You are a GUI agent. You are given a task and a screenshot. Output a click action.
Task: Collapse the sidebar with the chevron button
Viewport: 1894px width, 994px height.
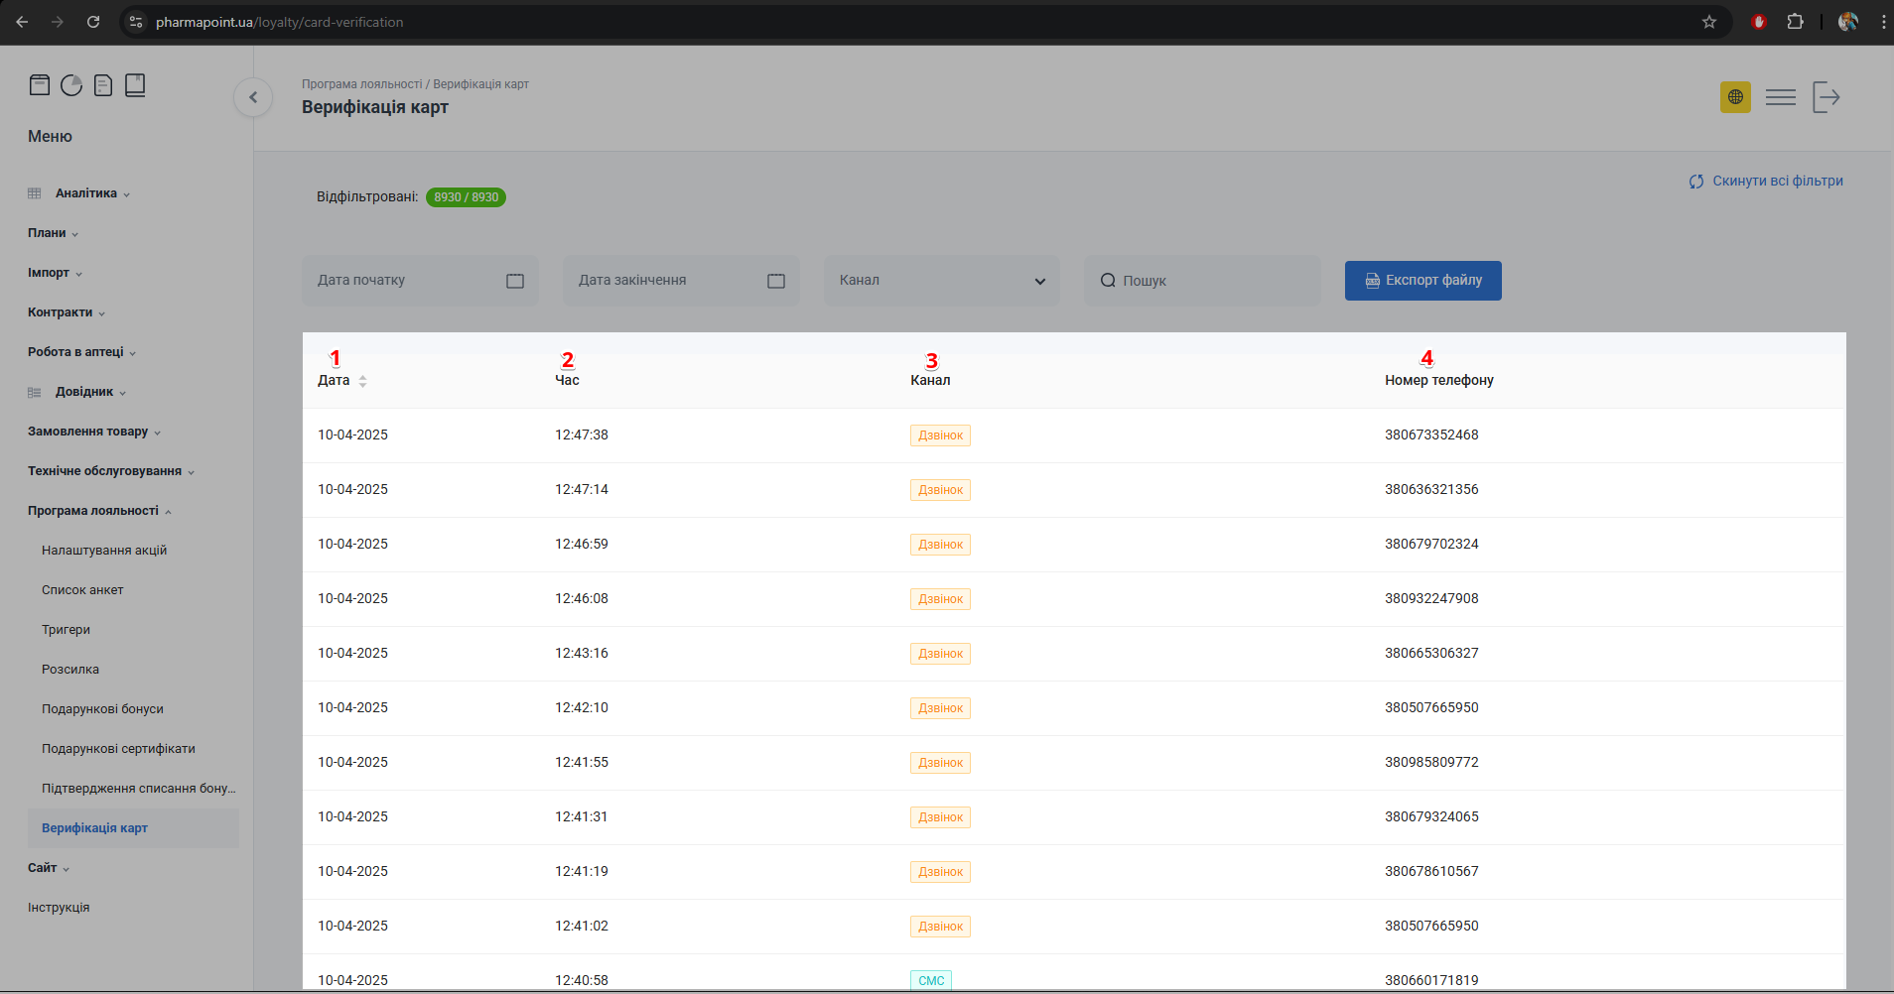click(253, 97)
